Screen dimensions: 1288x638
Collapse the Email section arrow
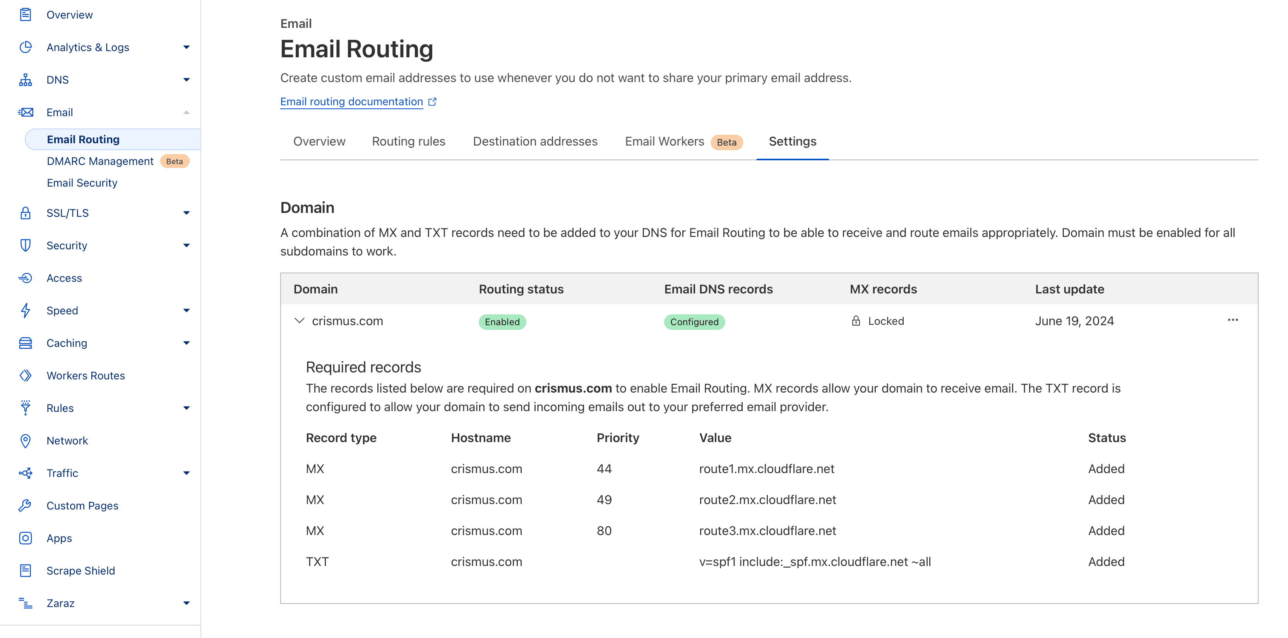coord(187,113)
